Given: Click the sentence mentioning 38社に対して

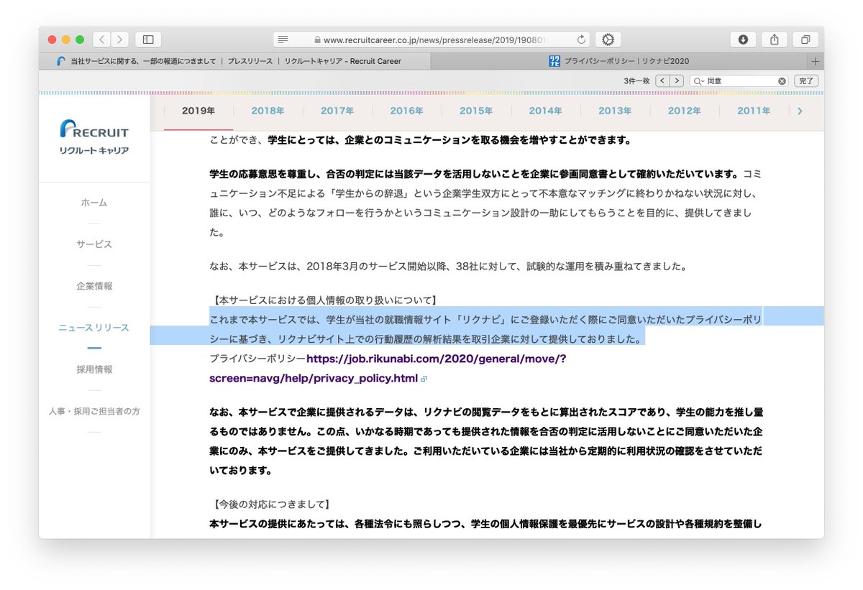Looking at the screenshot, I should [448, 267].
